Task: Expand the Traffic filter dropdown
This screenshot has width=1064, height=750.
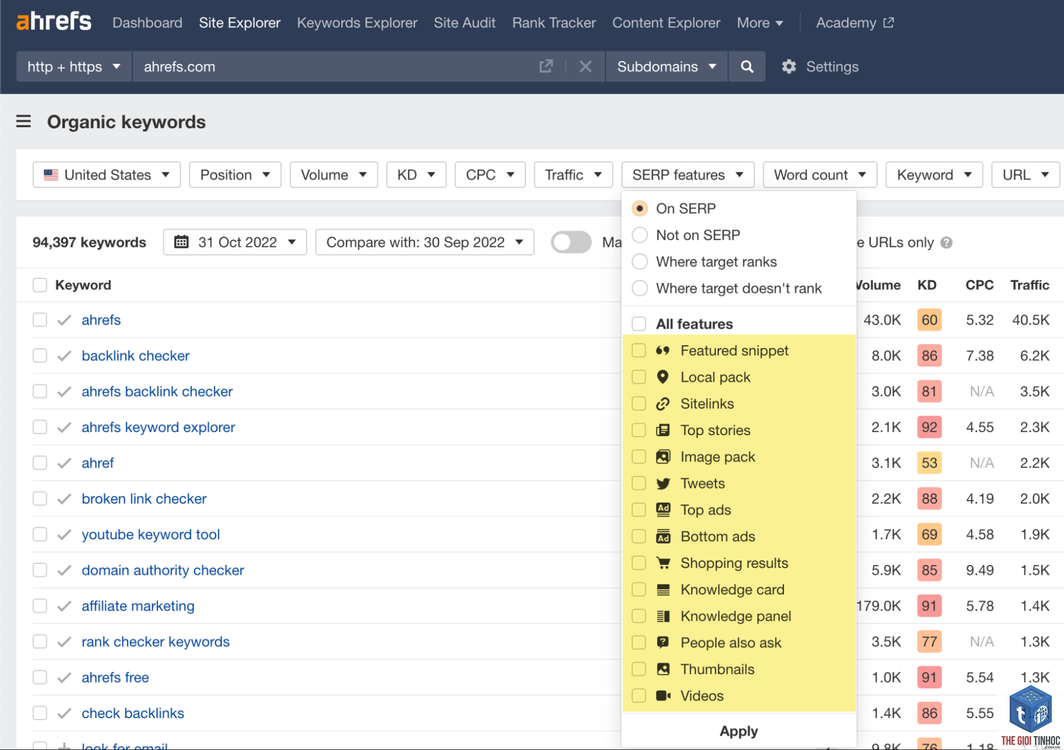Action: tap(573, 175)
